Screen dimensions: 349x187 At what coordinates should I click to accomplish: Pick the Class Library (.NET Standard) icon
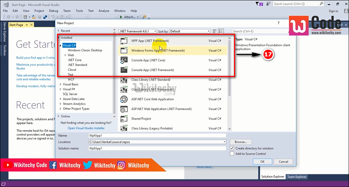[x=124, y=80]
